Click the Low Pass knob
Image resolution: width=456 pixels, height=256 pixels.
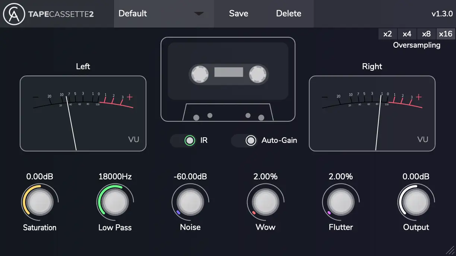pyautogui.click(x=115, y=202)
